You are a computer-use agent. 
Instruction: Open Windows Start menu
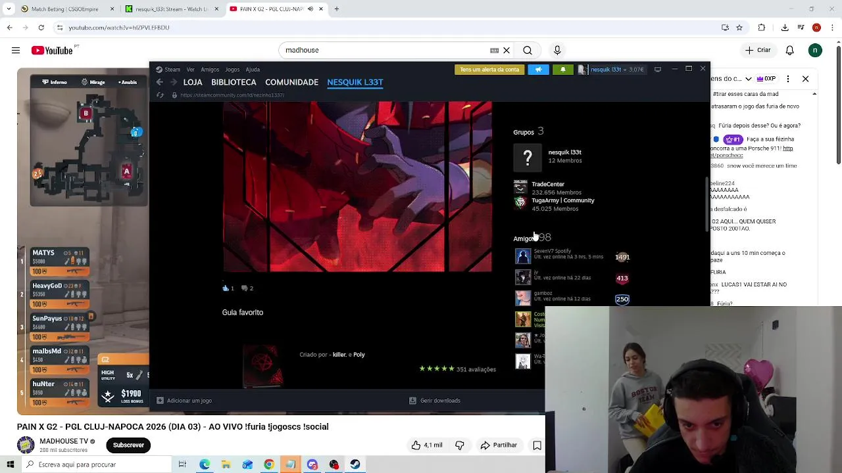(x=9, y=464)
